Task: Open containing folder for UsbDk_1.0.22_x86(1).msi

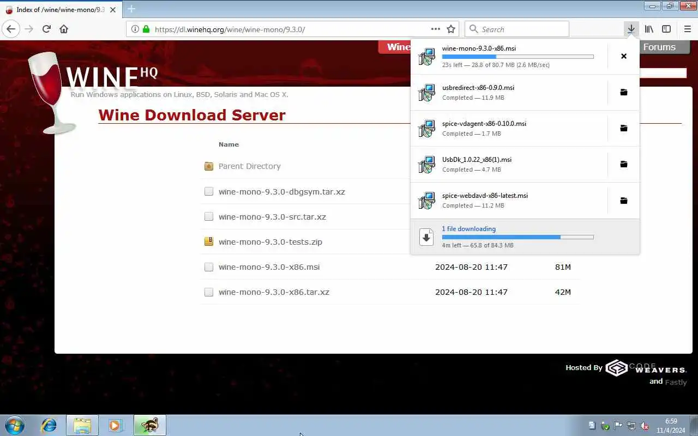Action: pos(624,164)
